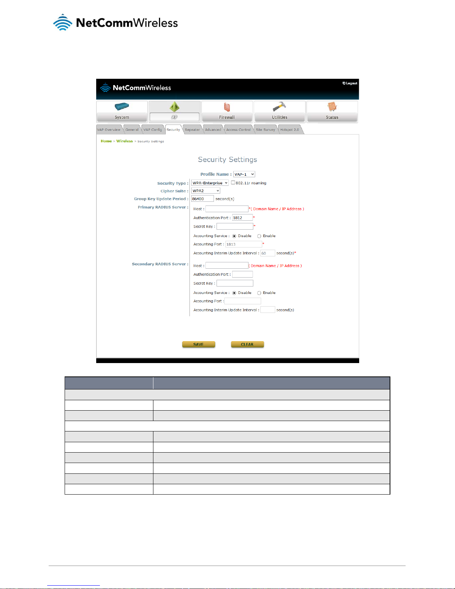This screenshot has height=589, width=455.
Task: Open the Status section icon
Action: click(x=332, y=107)
